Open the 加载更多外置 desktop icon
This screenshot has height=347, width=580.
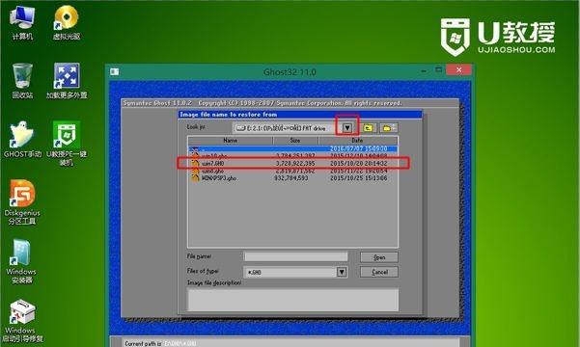(67, 81)
